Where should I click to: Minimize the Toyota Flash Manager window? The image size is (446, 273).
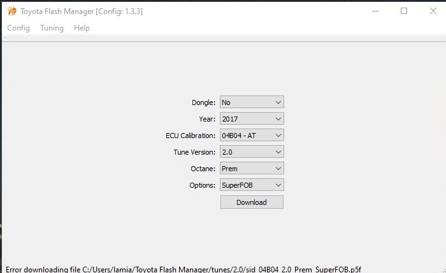point(375,11)
